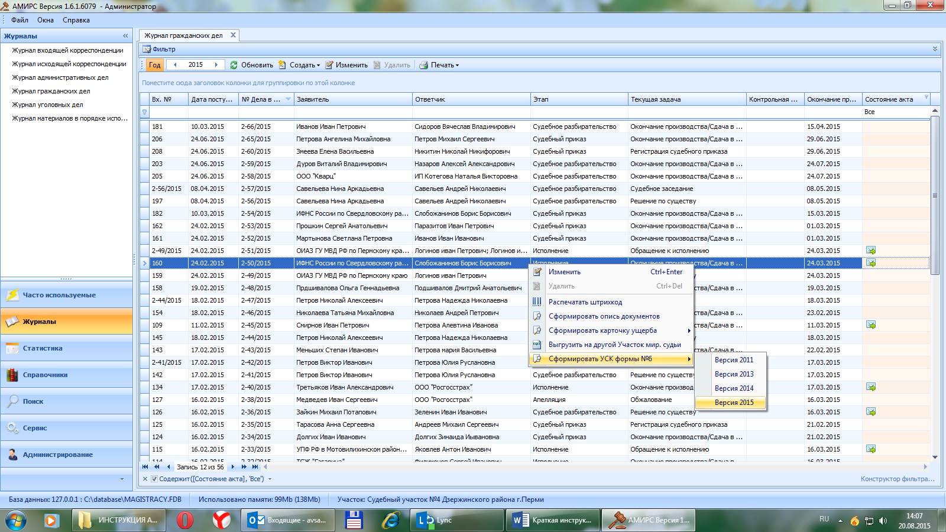Uncheck the Содержит filter checkbox

pyautogui.click(x=154, y=479)
